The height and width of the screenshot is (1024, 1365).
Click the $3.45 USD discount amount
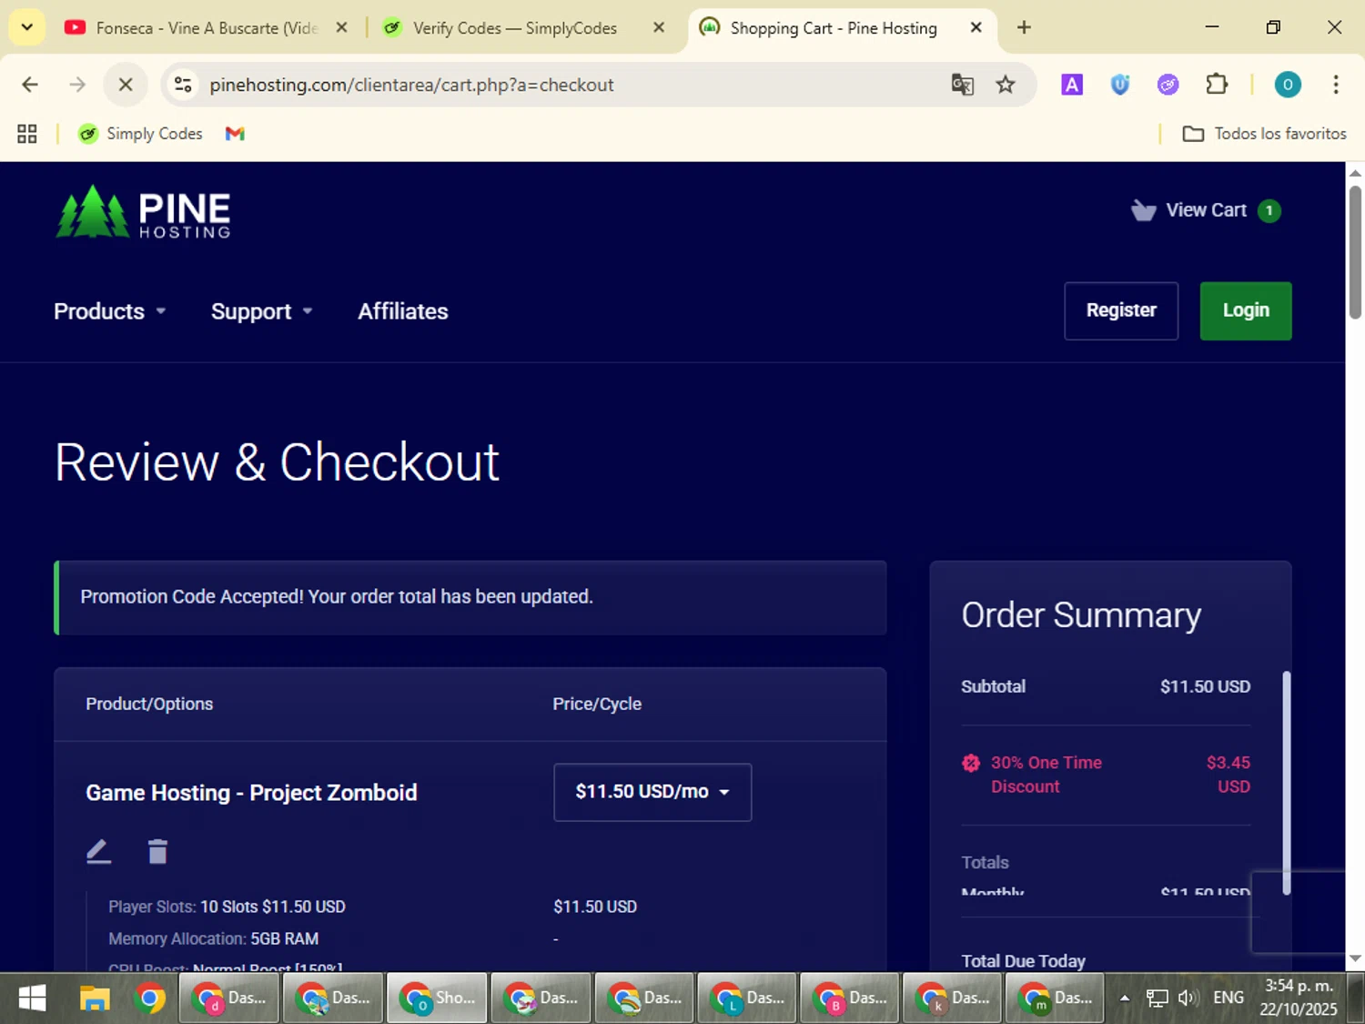tap(1228, 775)
